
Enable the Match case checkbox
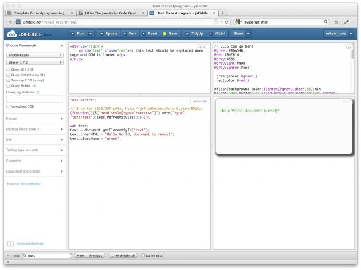coord(143,256)
